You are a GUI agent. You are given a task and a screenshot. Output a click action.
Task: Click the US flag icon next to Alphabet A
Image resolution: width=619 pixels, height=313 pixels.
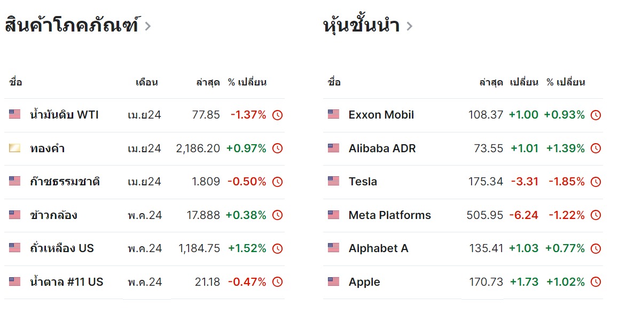(x=334, y=248)
